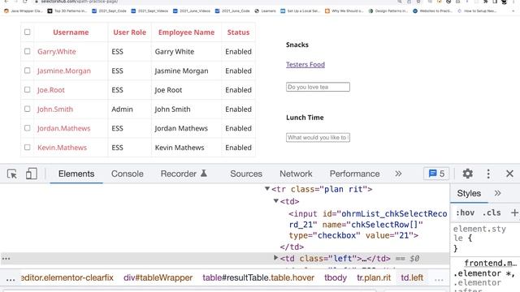Open the Network tab
Screen dimensions: 520x292
pos(296,174)
